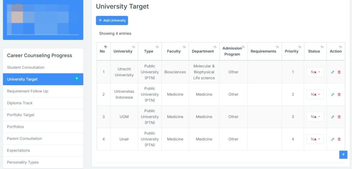352x169 pixels.
Task: Delete the Unair row with trash icon
Action: pos(339,139)
